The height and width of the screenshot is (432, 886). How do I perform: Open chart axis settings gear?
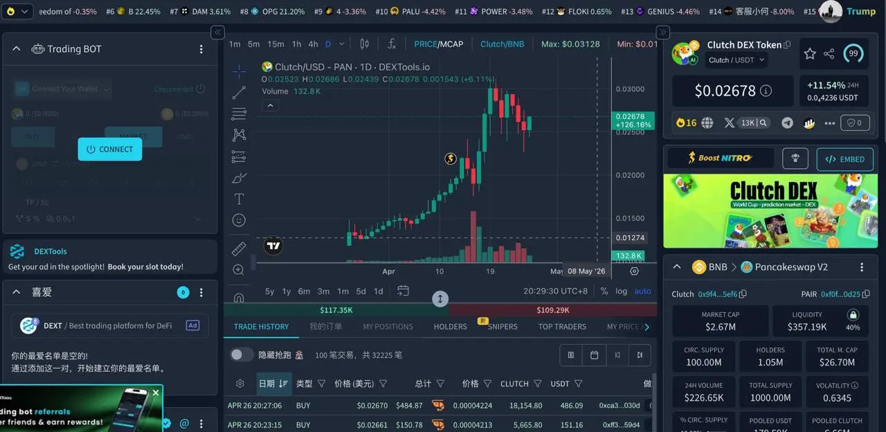click(x=634, y=271)
